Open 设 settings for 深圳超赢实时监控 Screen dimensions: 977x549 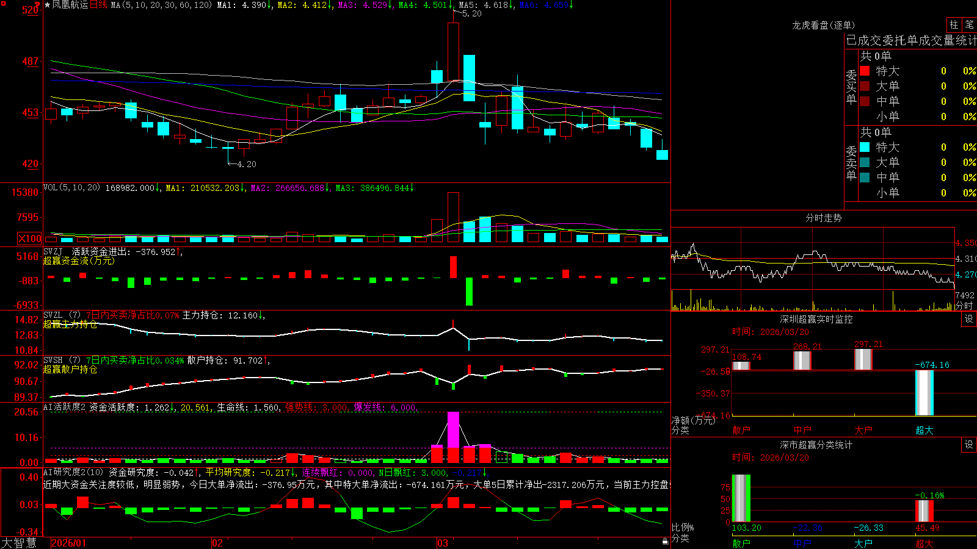click(x=969, y=319)
